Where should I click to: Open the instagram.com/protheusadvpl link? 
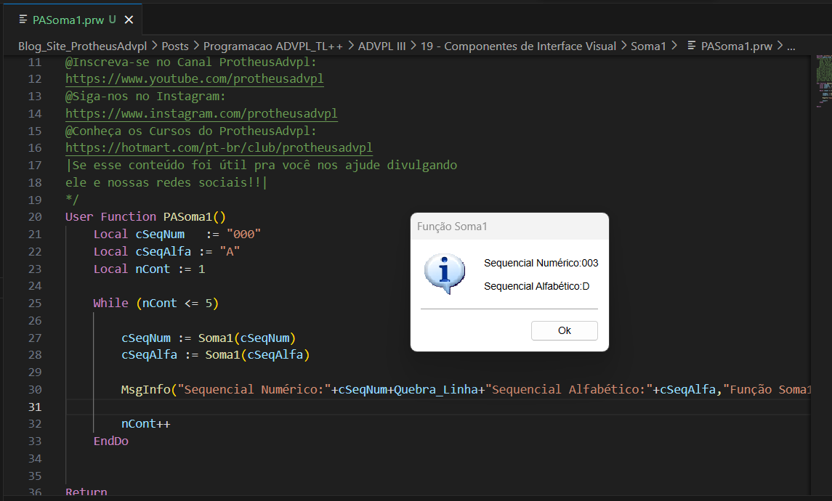pyautogui.click(x=201, y=113)
